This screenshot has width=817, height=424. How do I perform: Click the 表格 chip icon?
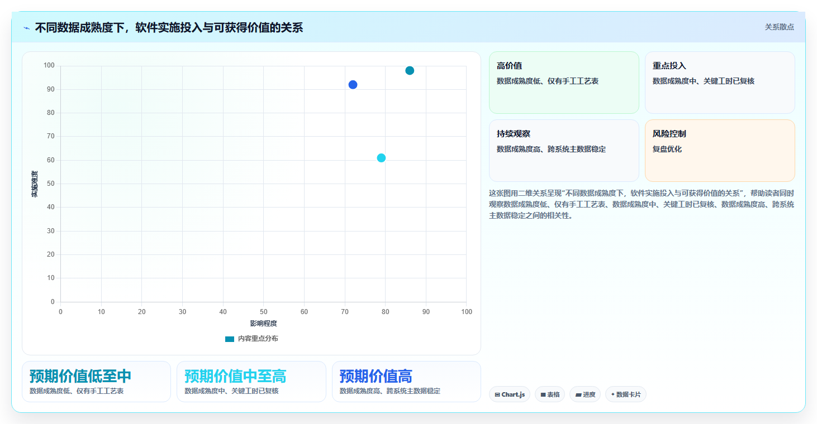pyautogui.click(x=543, y=395)
